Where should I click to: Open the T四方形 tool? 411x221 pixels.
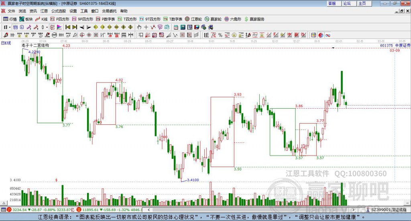127,19
